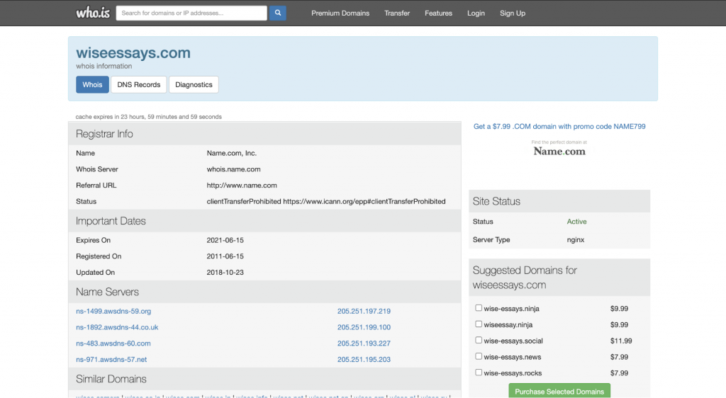
Task: Click Suggested Domains for wiseessays.com header
Action: 559,278
